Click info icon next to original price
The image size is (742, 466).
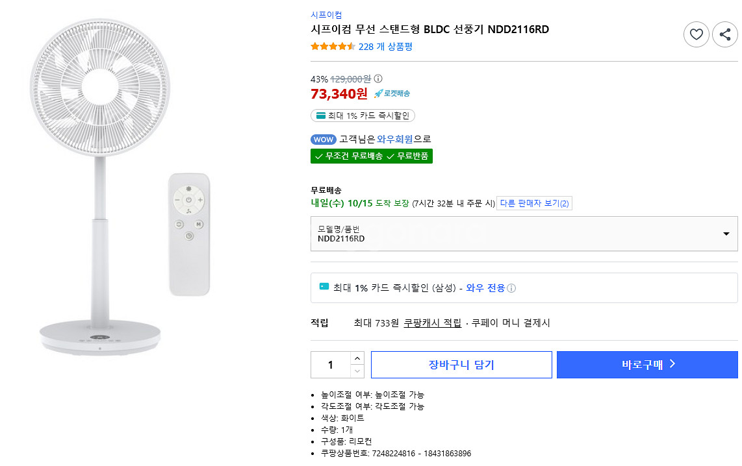click(x=378, y=79)
